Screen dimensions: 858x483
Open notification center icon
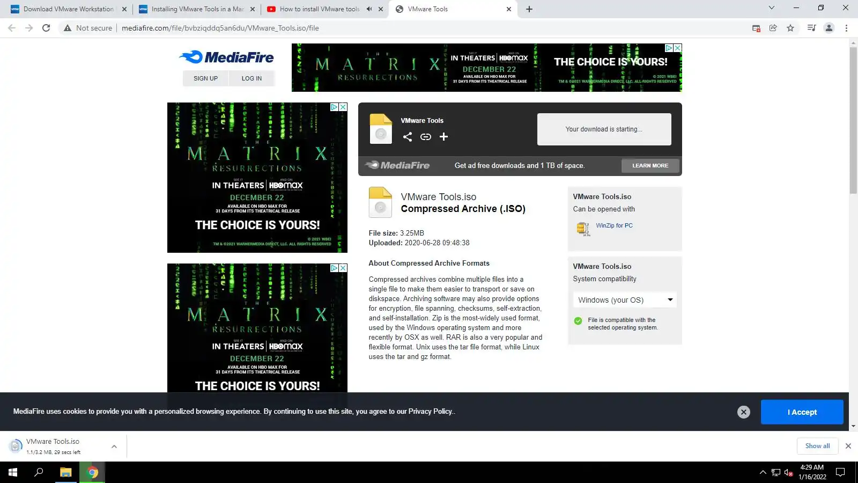[x=840, y=472]
